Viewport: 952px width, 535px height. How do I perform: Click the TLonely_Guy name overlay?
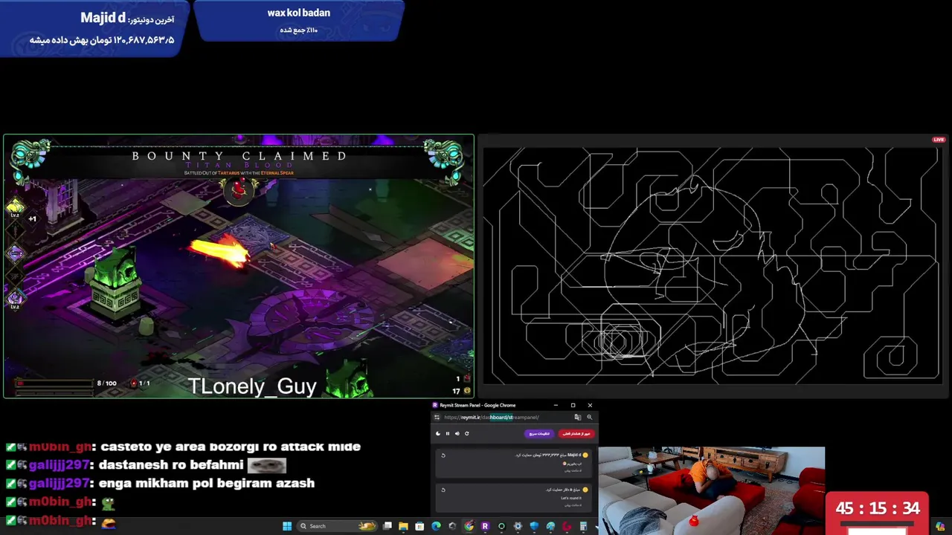click(x=252, y=386)
